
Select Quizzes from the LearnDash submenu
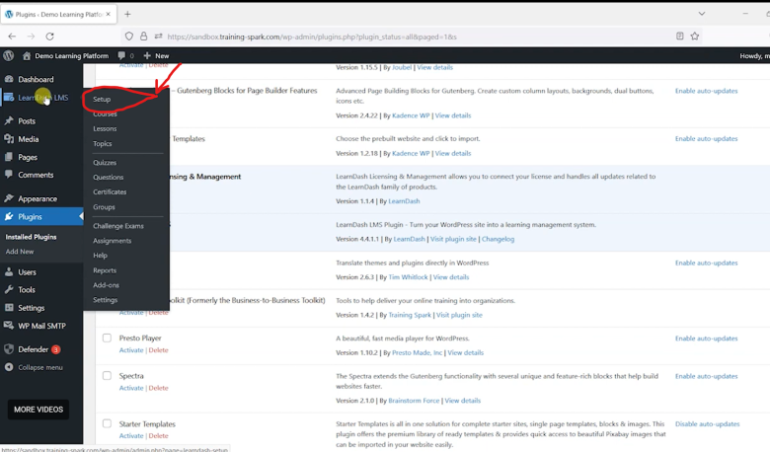pyautogui.click(x=105, y=163)
